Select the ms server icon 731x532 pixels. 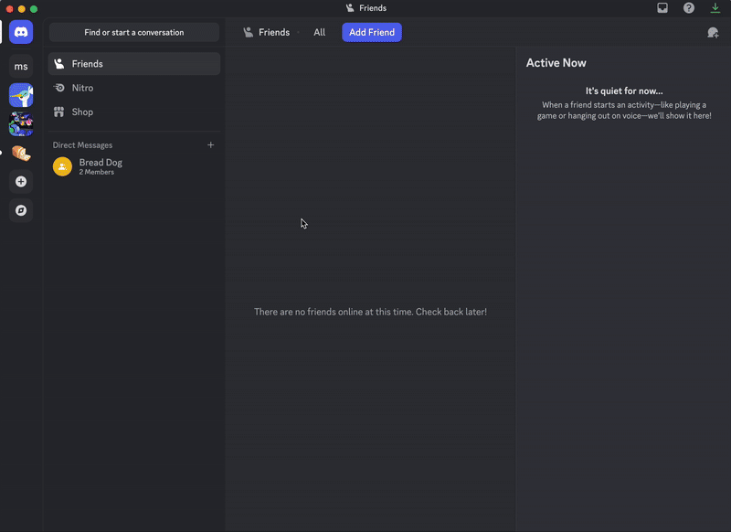[20, 65]
